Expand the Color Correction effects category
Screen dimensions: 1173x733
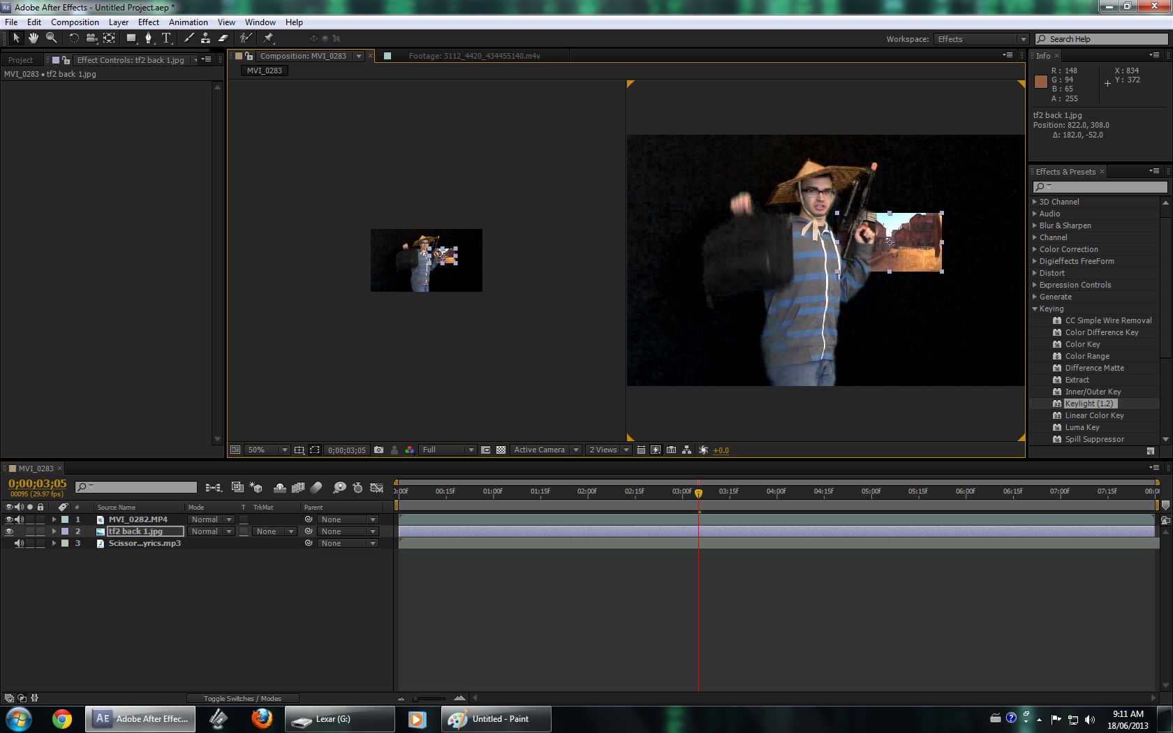(x=1035, y=249)
